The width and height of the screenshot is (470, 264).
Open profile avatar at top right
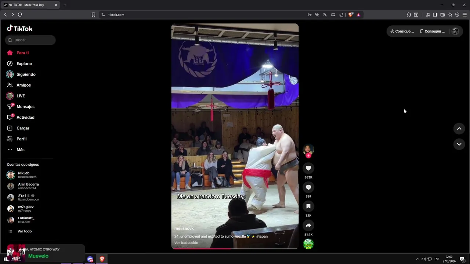point(455,31)
